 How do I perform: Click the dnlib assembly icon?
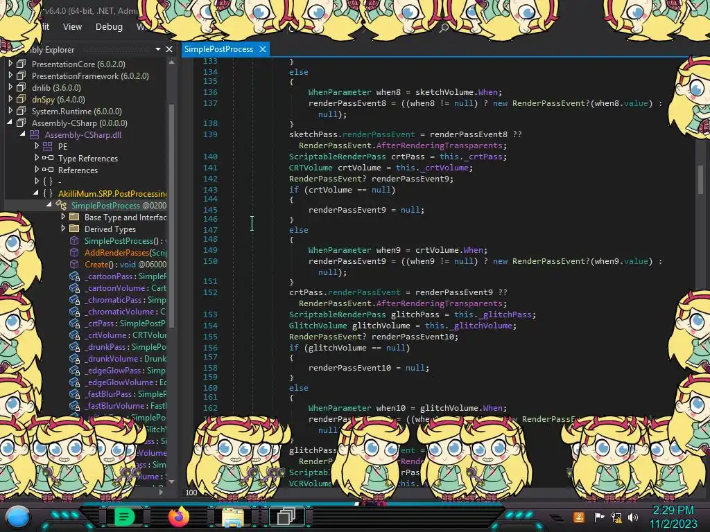coord(21,87)
